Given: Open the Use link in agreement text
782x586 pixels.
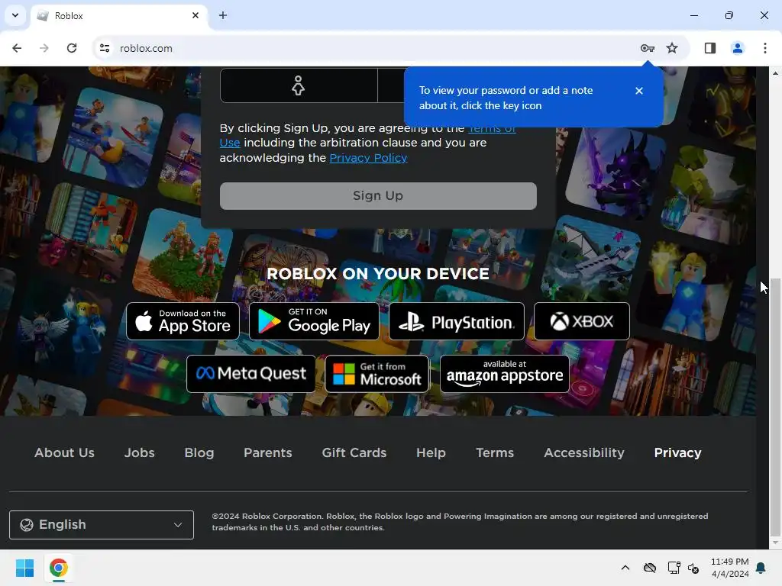Looking at the screenshot, I should (x=230, y=143).
